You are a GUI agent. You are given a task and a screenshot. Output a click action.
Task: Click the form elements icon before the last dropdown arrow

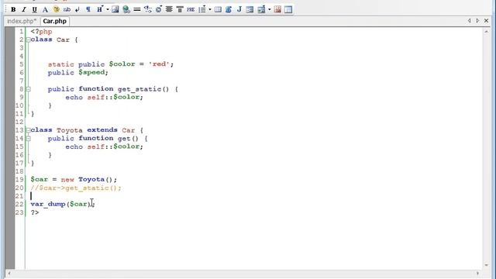point(261,9)
